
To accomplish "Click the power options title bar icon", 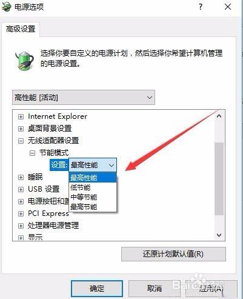I will (6, 7).
